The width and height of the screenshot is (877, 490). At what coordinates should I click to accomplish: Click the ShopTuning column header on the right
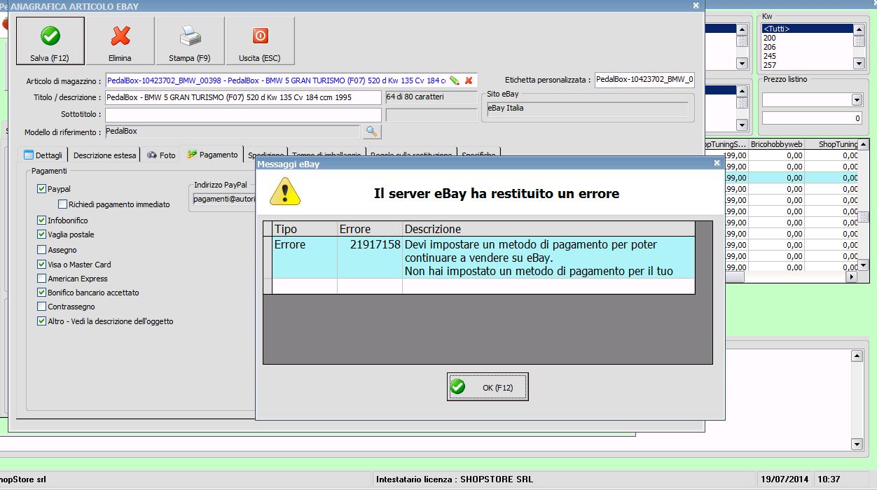pos(831,143)
